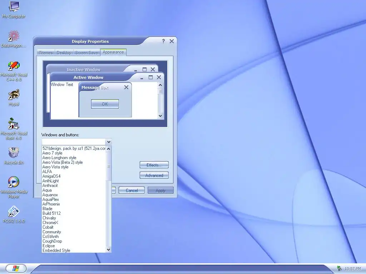Click the Display Properties help question mark
The image size is (366, 274).
[163, 41]
